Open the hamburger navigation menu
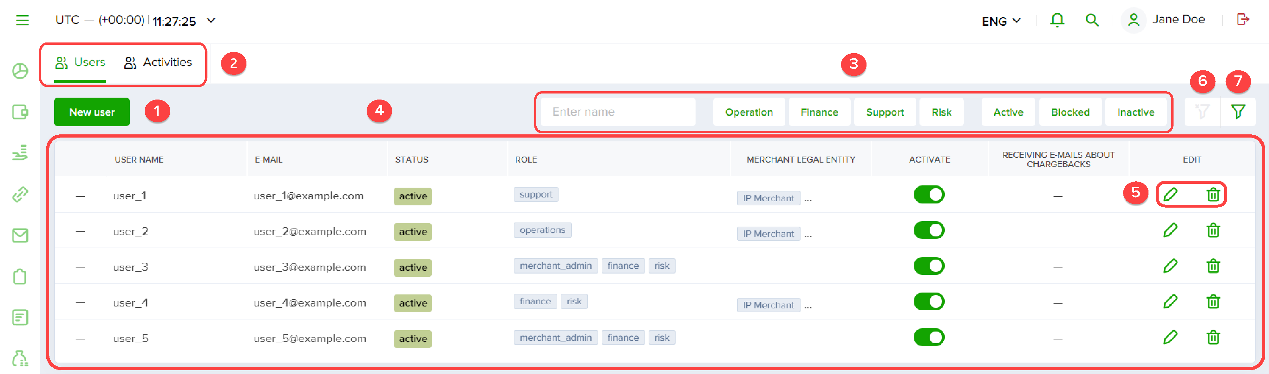The image size is (1269, 374). coord(22,20)
